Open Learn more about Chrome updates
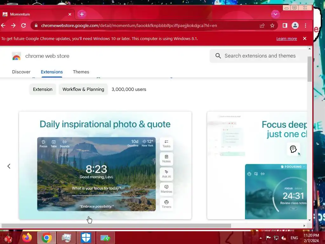The height and width of the screenshot is (244, 325). click(x=287, y=38)
